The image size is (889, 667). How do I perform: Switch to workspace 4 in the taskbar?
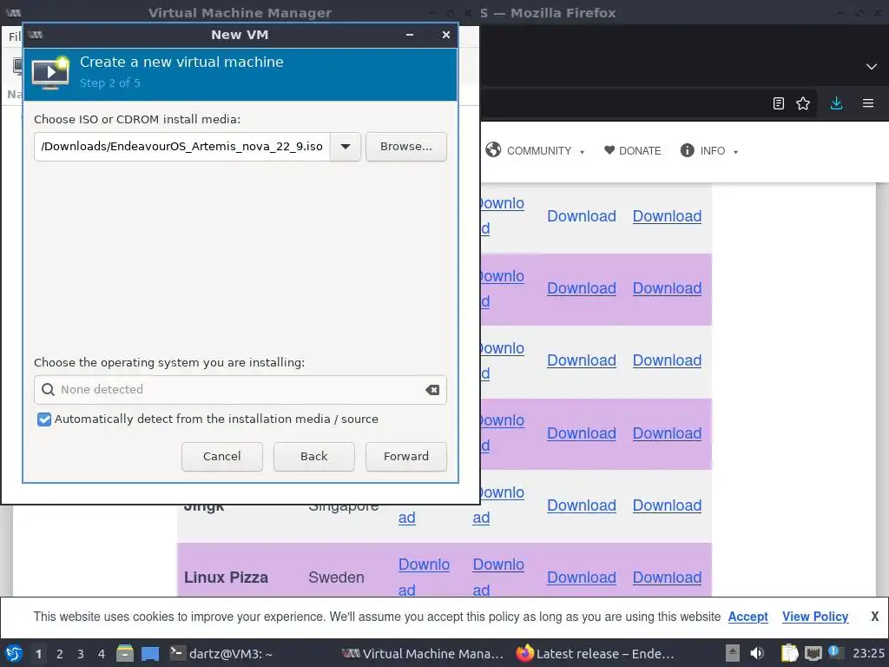coord(102,654)
